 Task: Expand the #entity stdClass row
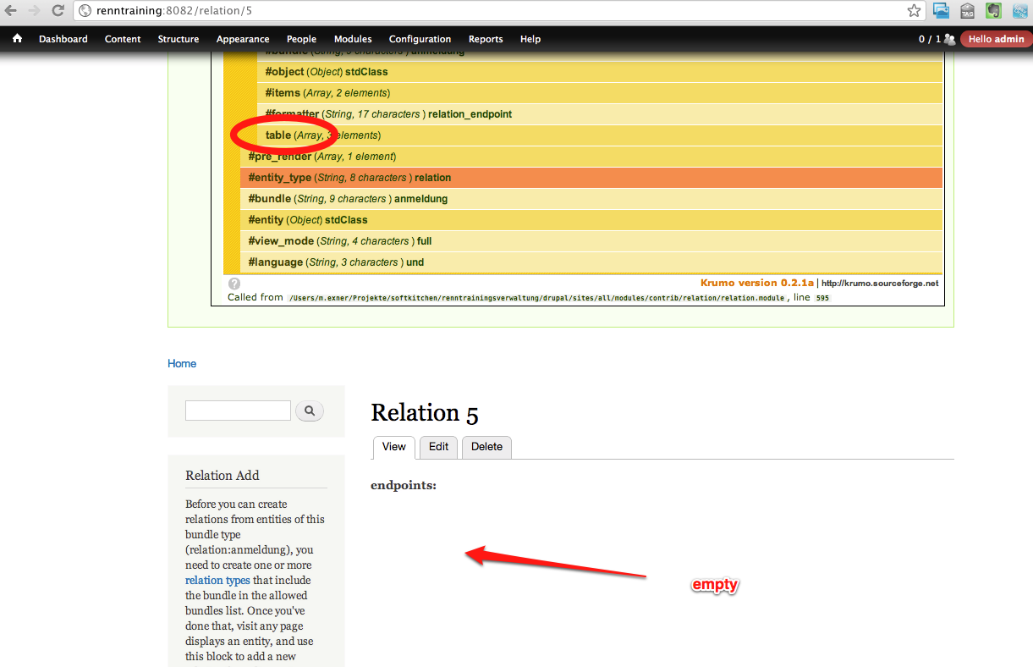coord(591,220)
